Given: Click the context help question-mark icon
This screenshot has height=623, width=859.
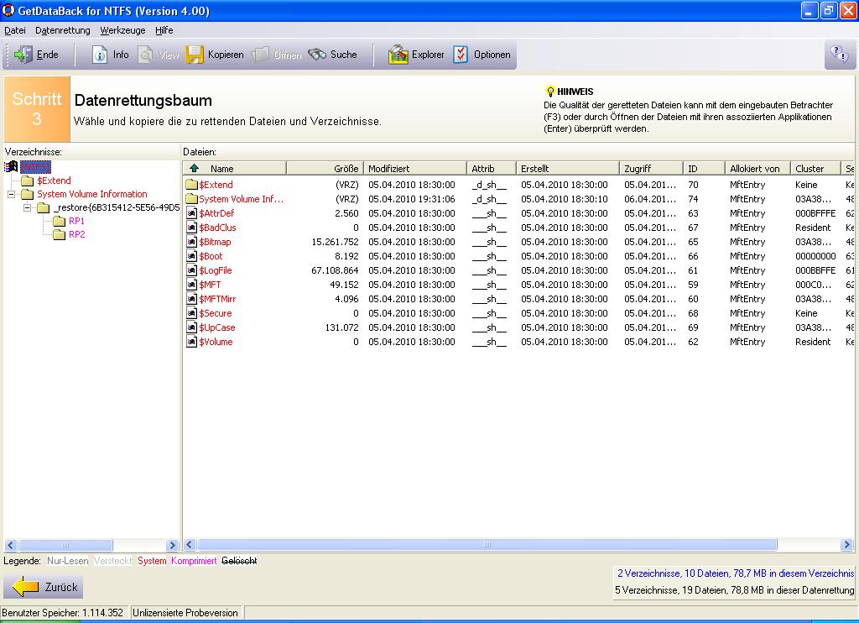Looking at the screenshot, I should (x=839, y=54).
